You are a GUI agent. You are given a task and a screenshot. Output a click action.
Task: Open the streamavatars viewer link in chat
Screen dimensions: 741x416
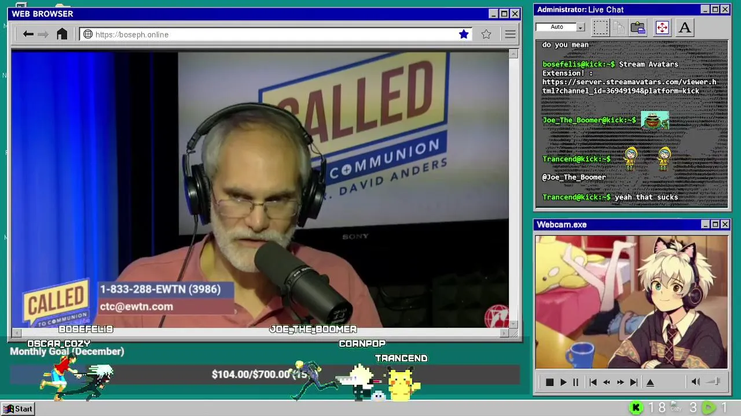[x=629, y=86]
